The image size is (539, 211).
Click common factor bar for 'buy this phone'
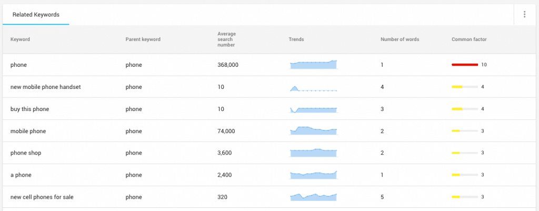[x=465, y=109]
